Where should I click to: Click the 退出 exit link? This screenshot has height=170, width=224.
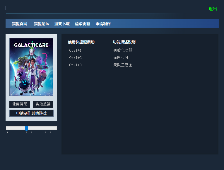(x=213, y=9)
